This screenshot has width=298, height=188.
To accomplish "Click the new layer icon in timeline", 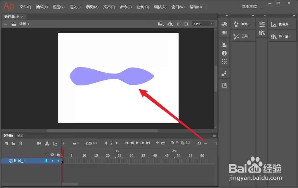I will tap(6, 143).
